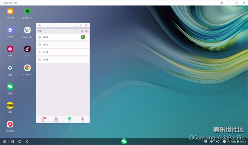Switch to the Me 我 tab
This screenshot has height=145, width=248.
[83, 119]
